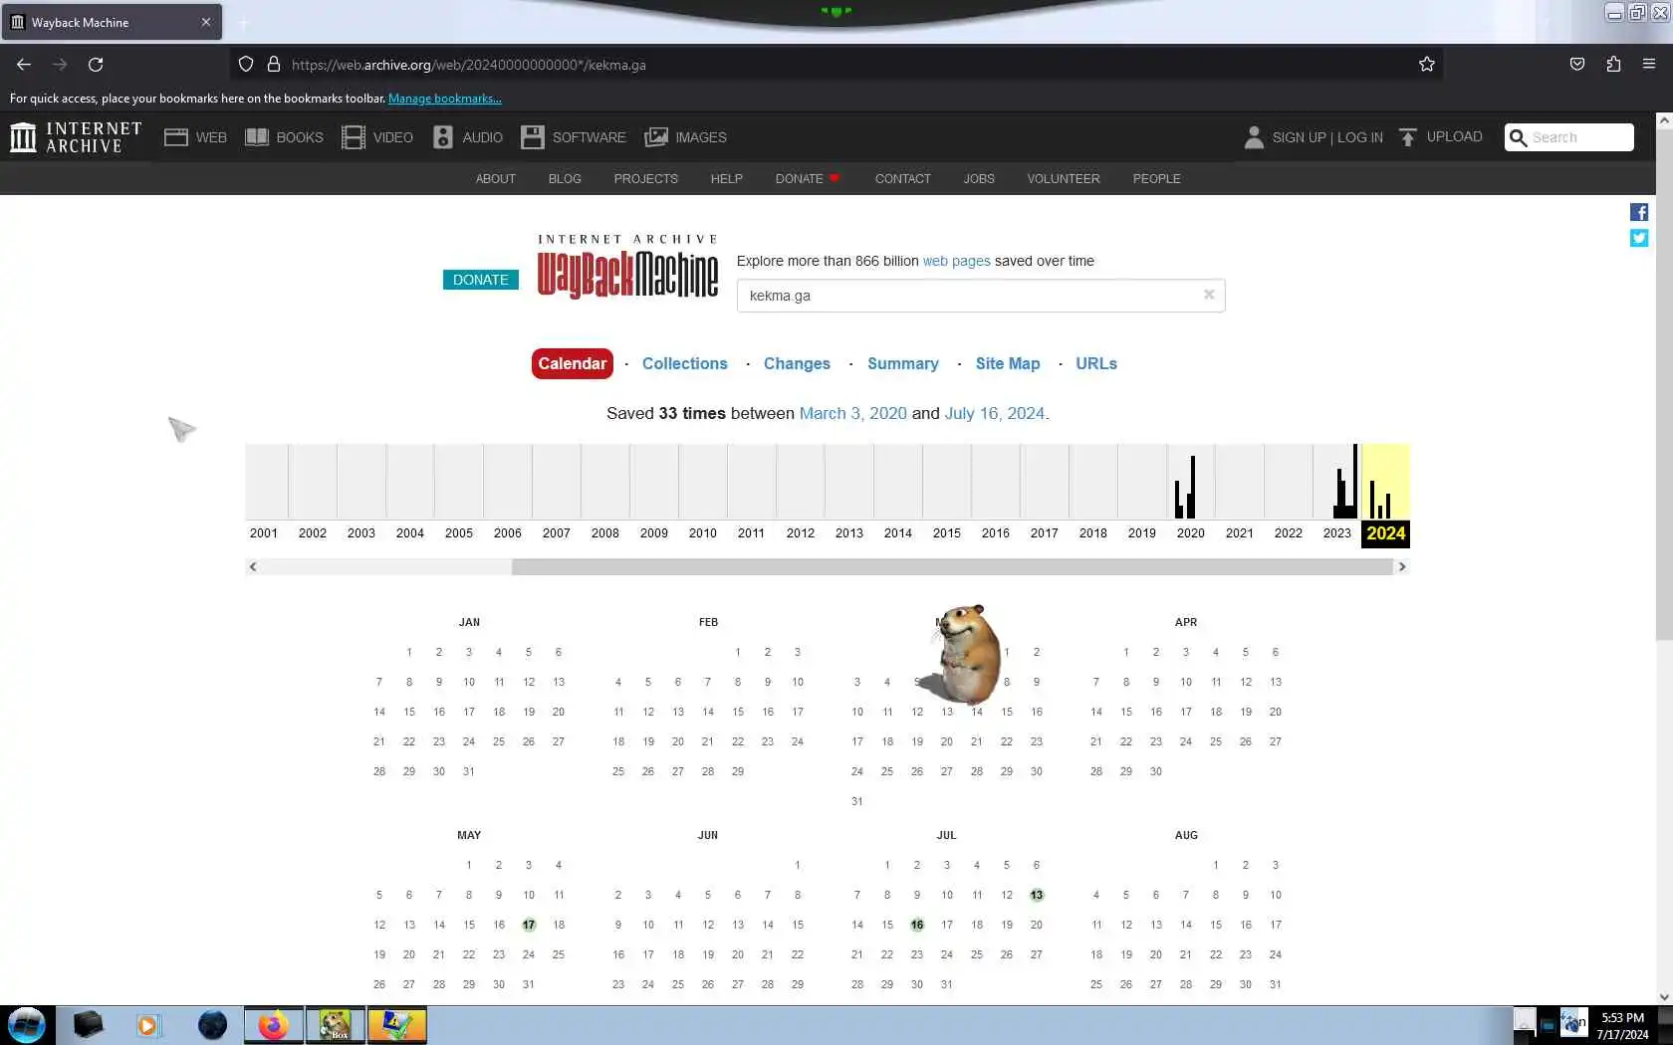Click the Manage bookmarks link
This screenshot has height=1045, width=1673.
444,99
